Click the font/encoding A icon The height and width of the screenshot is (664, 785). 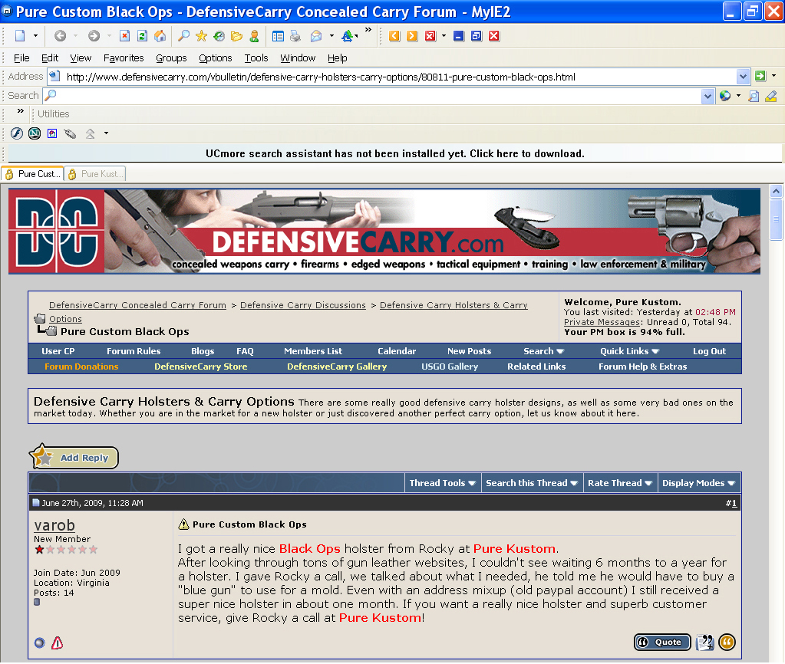[348, 36]
